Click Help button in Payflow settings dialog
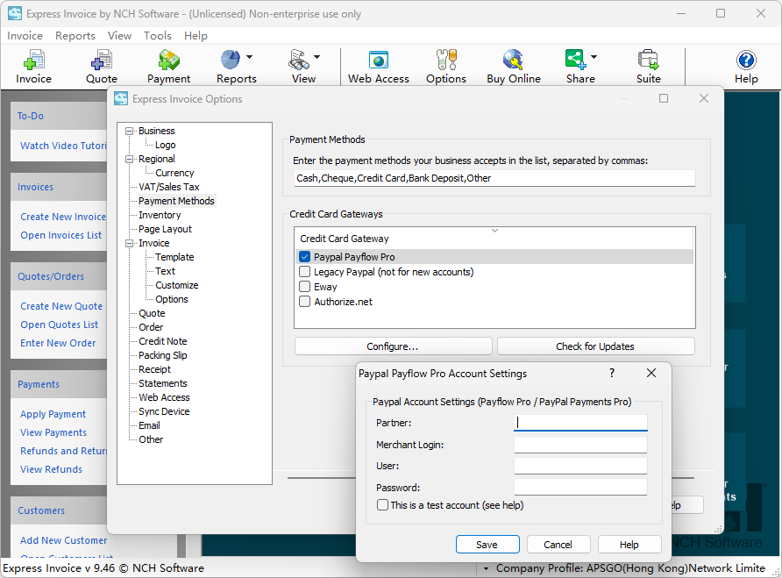 click(x=629, y=544)
